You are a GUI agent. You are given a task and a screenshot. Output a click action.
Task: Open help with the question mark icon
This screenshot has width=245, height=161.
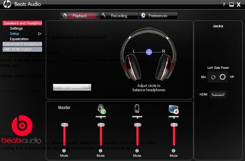tap(224, 5)
